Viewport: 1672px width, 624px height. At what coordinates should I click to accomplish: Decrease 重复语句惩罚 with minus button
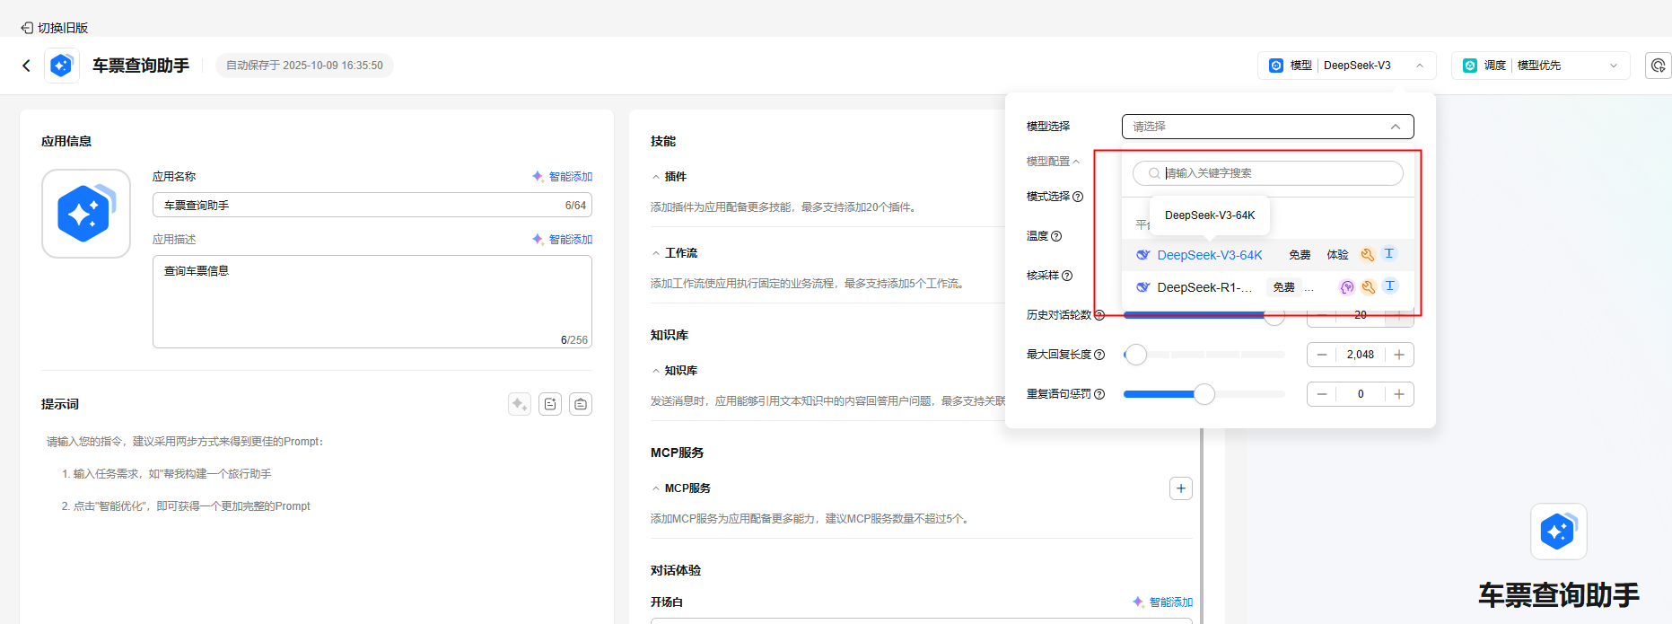click(1322, 394)
